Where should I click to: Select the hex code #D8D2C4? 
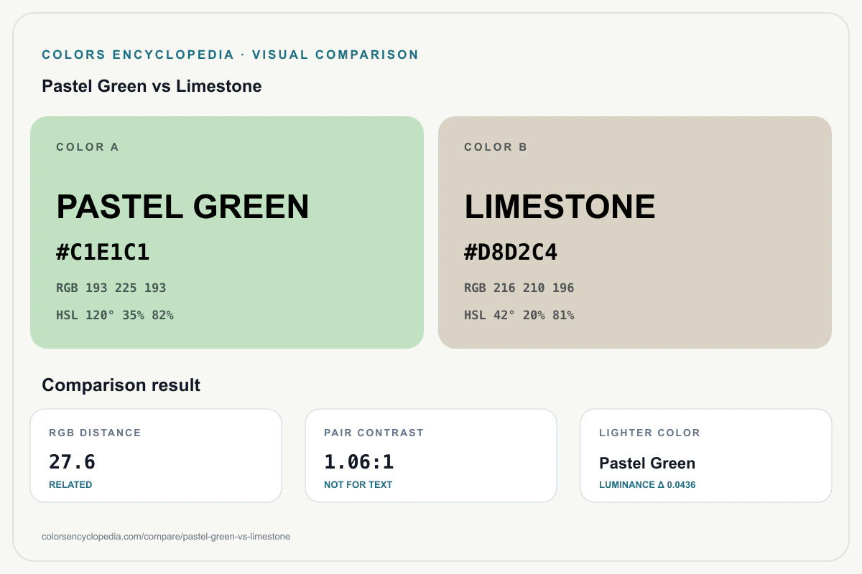pos(511,253)
